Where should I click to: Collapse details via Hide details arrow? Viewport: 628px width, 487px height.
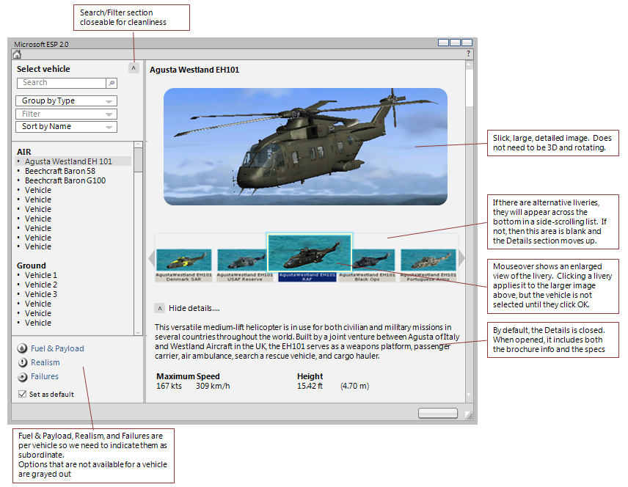[x=159, y=308]
